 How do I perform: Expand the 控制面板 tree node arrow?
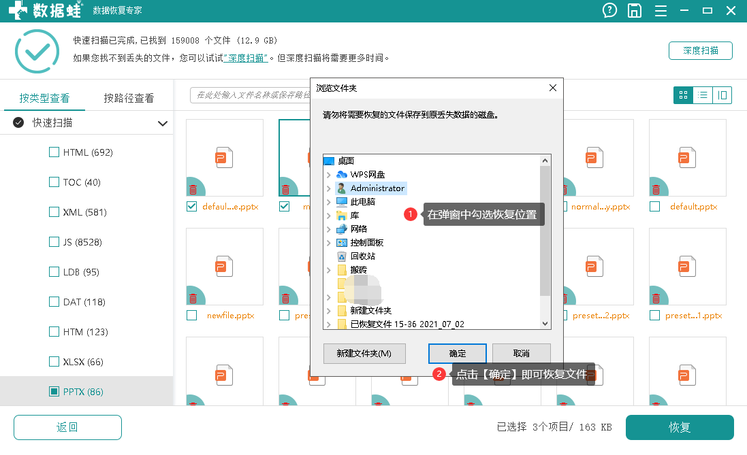tap(329, 243)
